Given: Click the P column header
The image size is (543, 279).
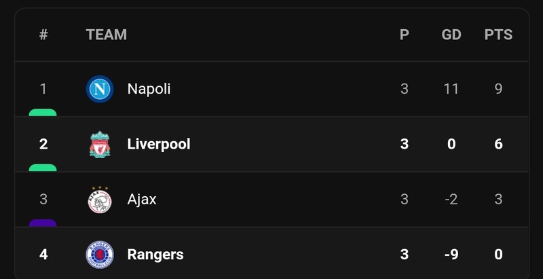Looking at the screenshot, I should pos(404,35).
